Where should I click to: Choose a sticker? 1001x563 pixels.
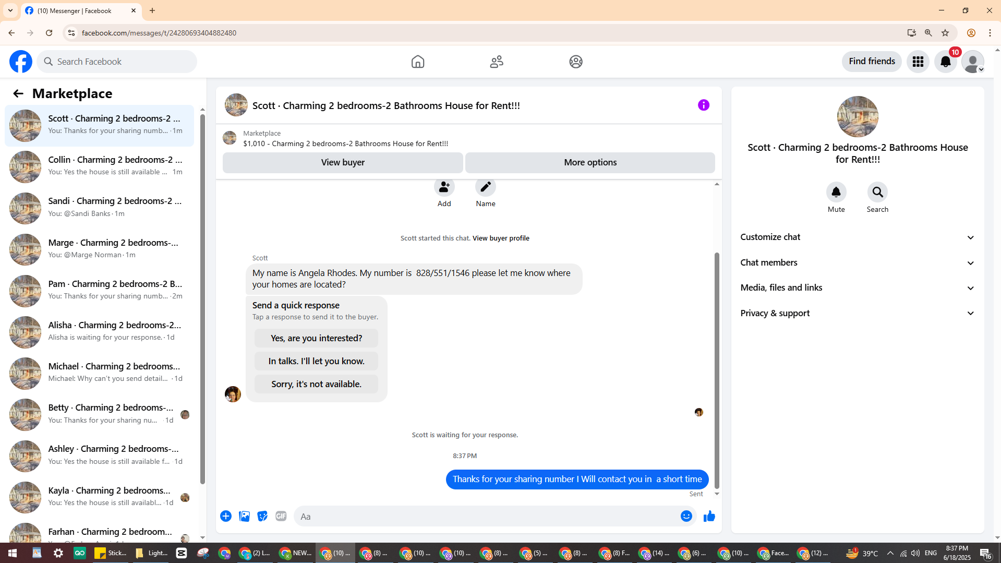click(262, 516)
